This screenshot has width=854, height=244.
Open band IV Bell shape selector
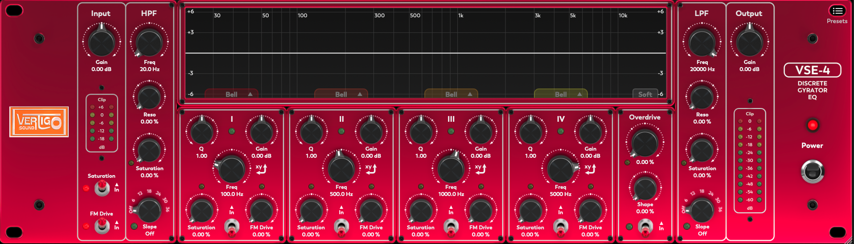(x=561, y=94)
